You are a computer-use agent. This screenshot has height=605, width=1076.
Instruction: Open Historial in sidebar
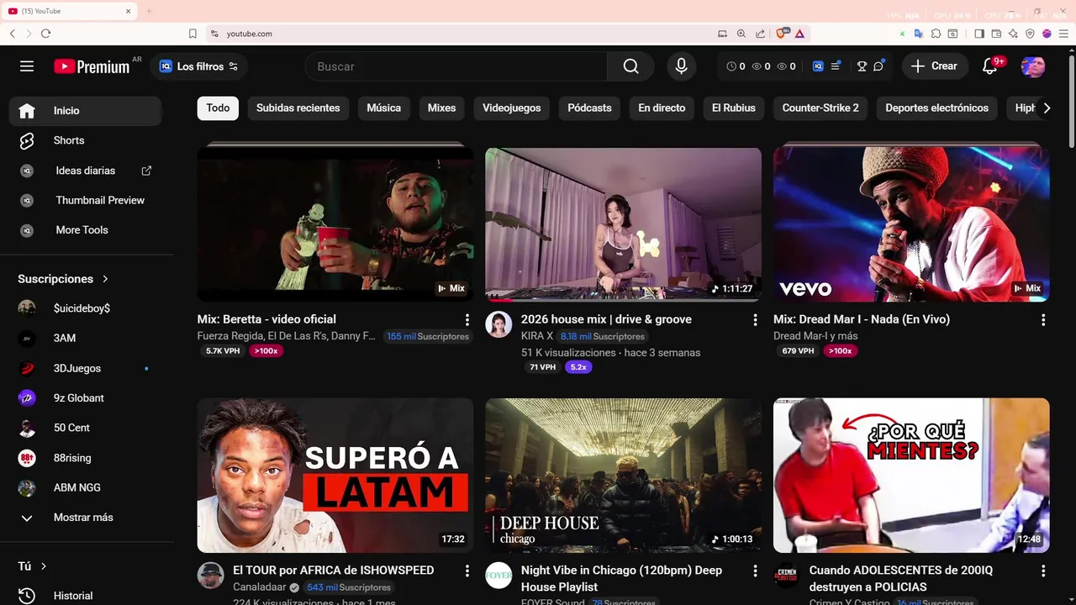point(86,596)
